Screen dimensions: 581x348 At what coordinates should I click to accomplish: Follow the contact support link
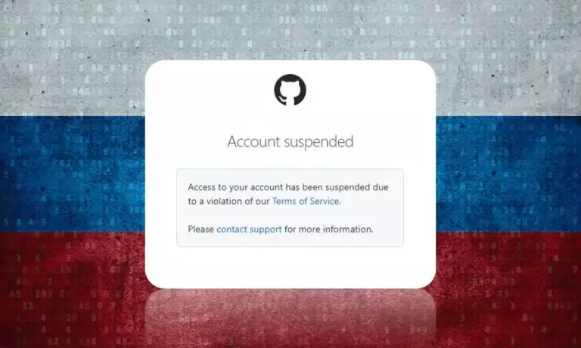249,229
